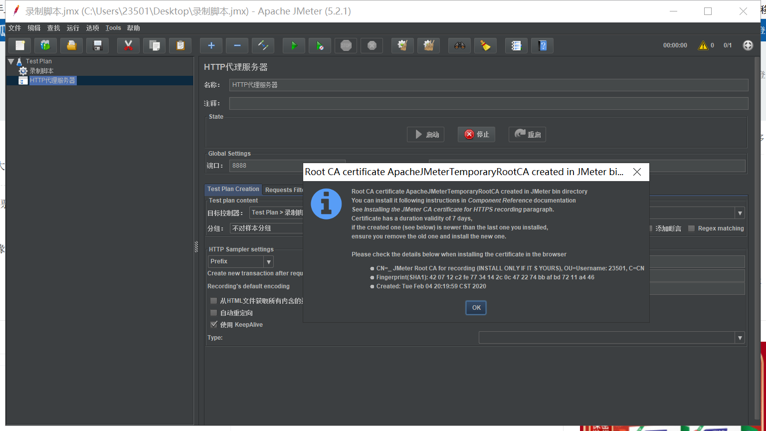Click the Open file folder icon
Image resolution: width=766 pixels, height=431 pixels.
[72, 45]
